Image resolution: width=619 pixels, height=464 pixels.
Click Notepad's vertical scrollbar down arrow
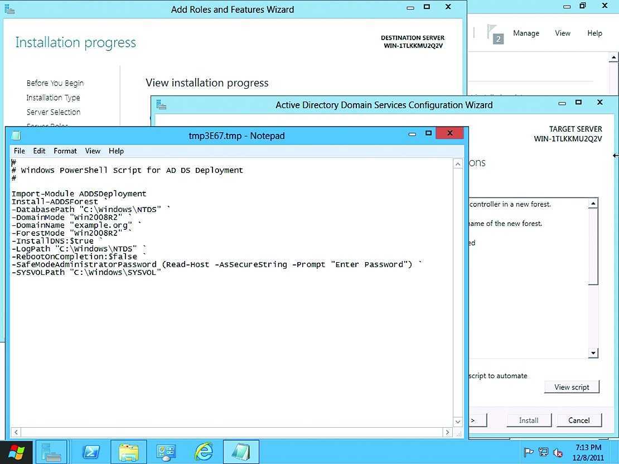pos(458,422)
